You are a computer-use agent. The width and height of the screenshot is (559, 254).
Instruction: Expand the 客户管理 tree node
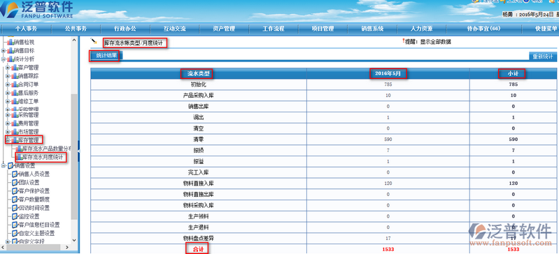click(x=8, y=68)
